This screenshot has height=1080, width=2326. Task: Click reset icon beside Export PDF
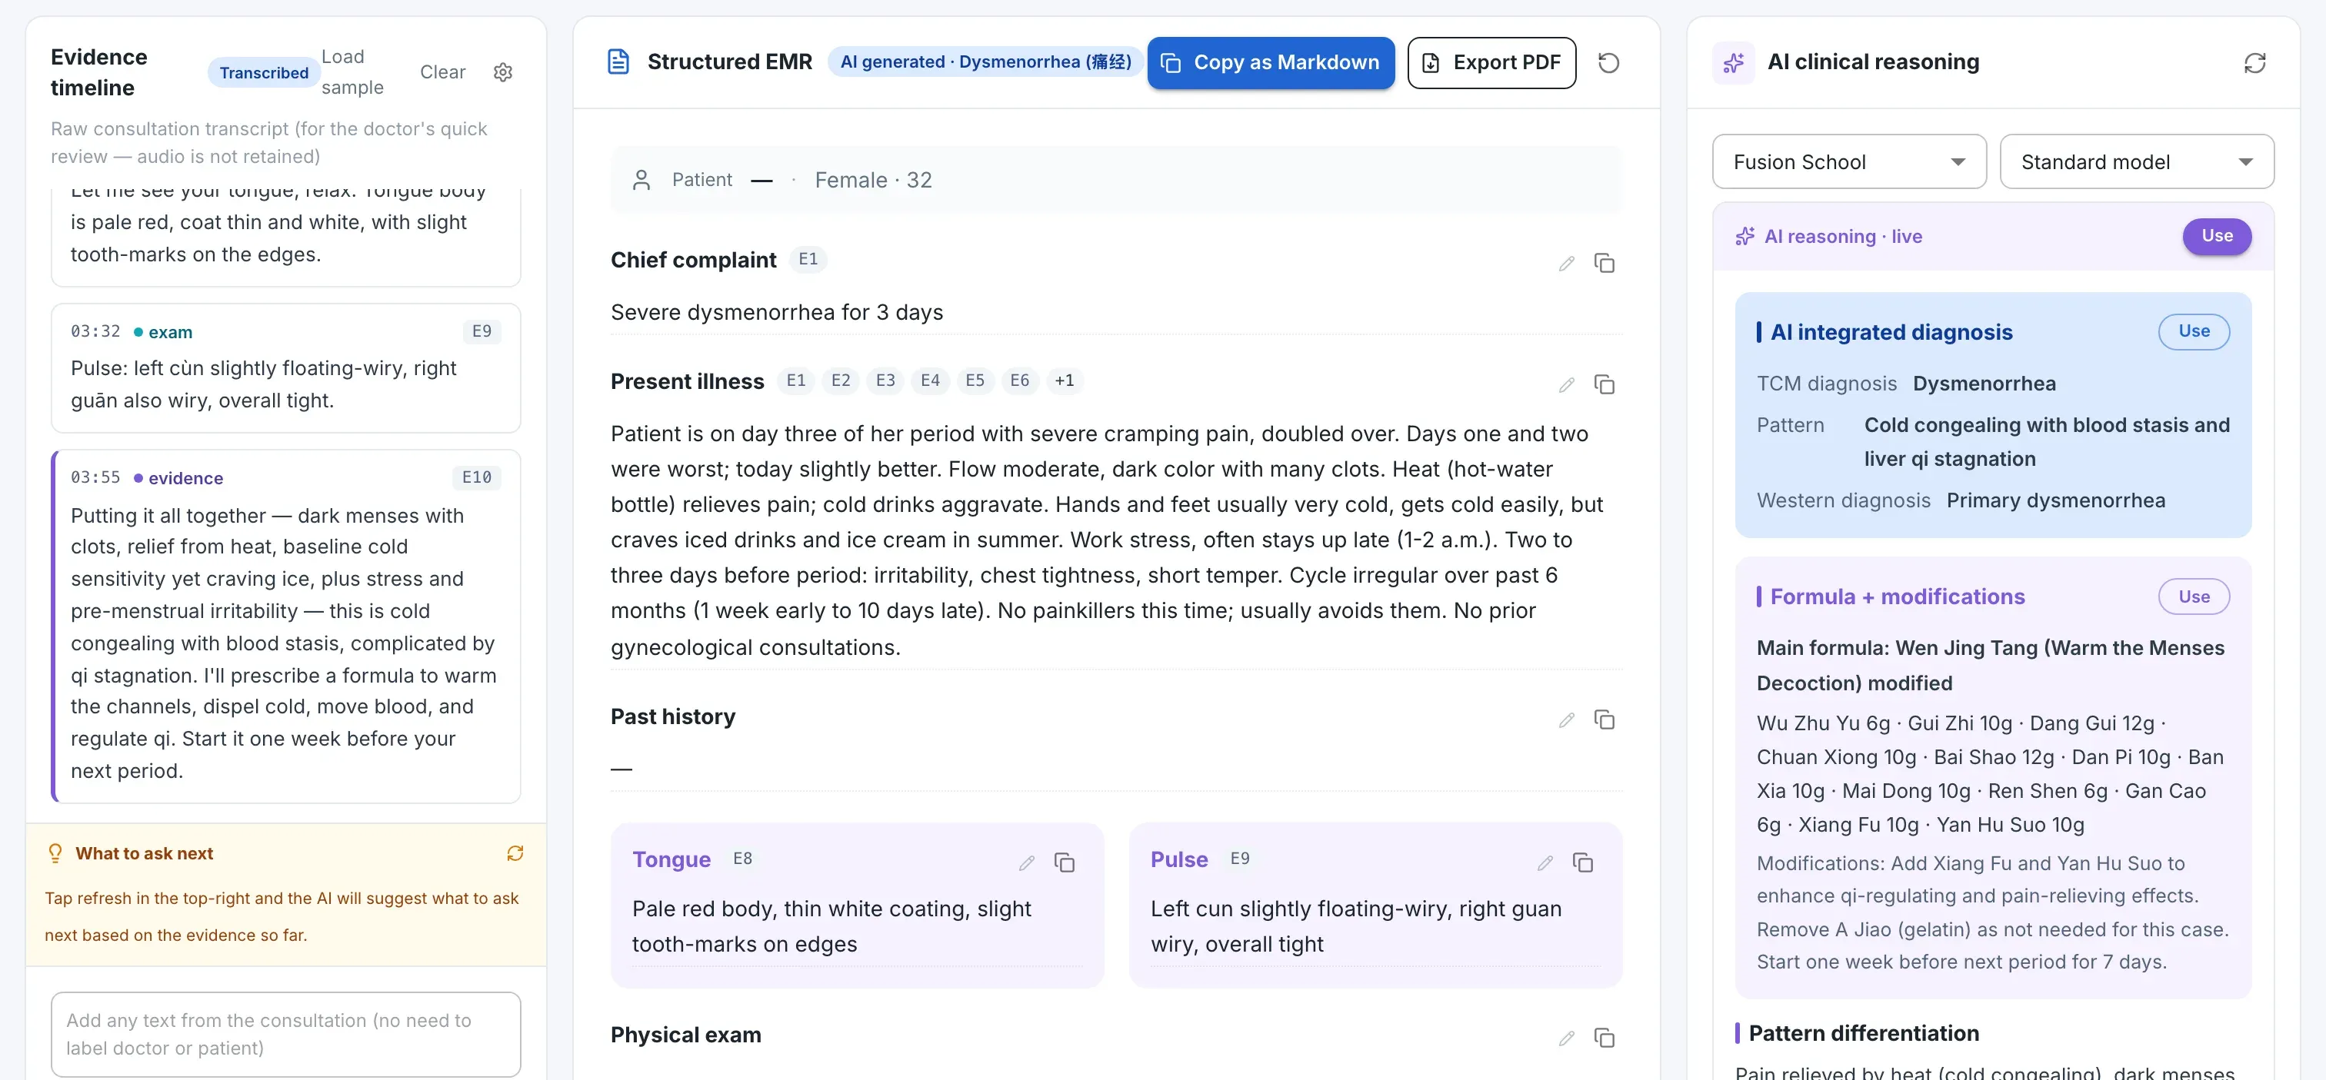tap(1608, 63)
